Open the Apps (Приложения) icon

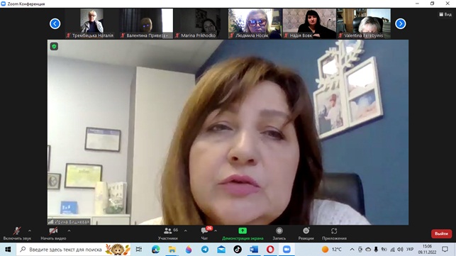click(334, 230)
